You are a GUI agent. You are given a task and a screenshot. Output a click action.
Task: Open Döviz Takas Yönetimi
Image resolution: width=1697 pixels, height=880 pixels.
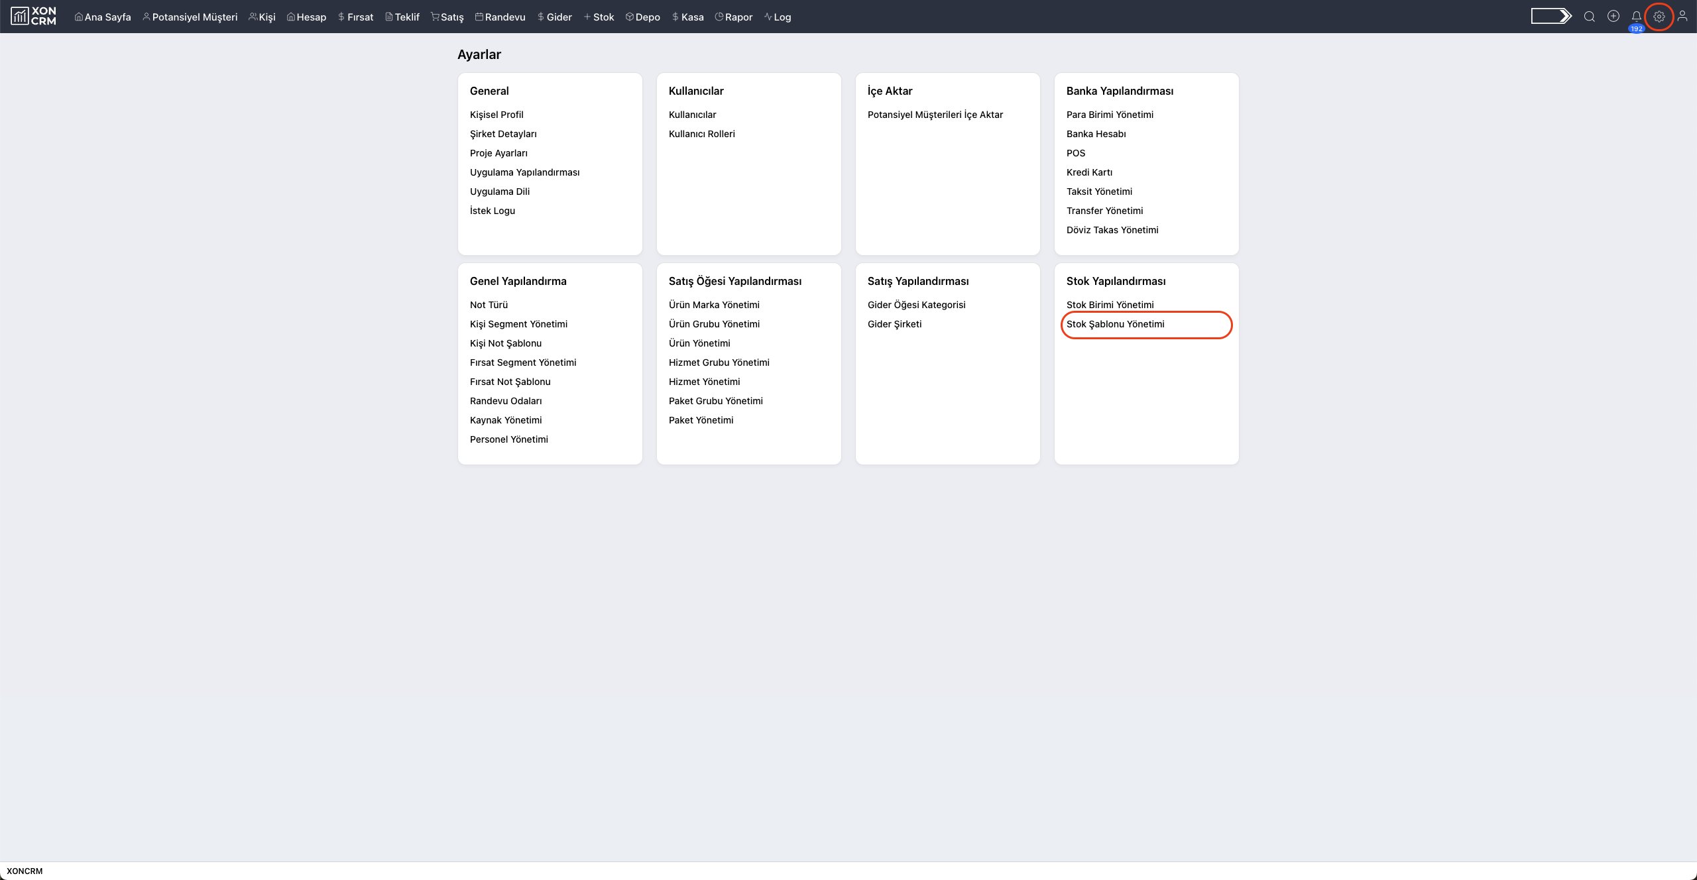[x=1112, y=230]
